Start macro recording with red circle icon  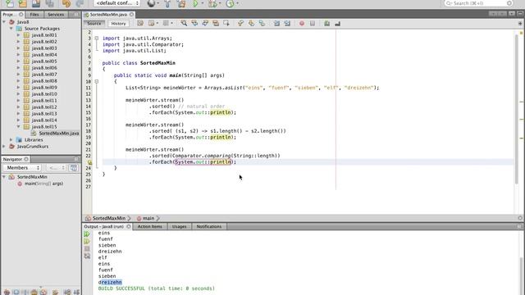click(302, 23)
